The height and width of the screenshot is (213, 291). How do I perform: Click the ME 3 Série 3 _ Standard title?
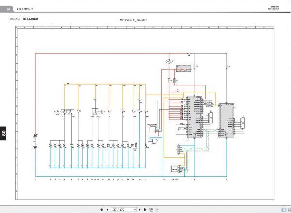[x=134, y=20]
